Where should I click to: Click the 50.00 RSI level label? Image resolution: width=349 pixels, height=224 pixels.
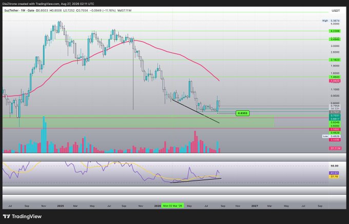pyautogui.click(x=334, y=166)
